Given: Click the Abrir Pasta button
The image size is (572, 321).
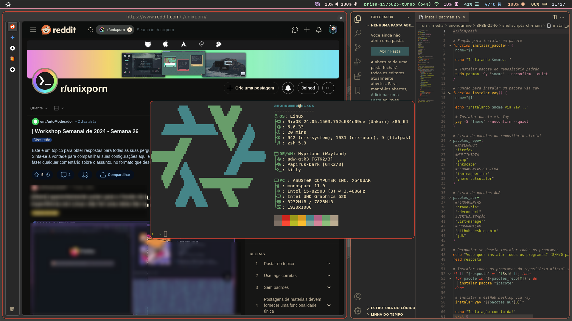Looking at the screenshot, I should [390, 51].
